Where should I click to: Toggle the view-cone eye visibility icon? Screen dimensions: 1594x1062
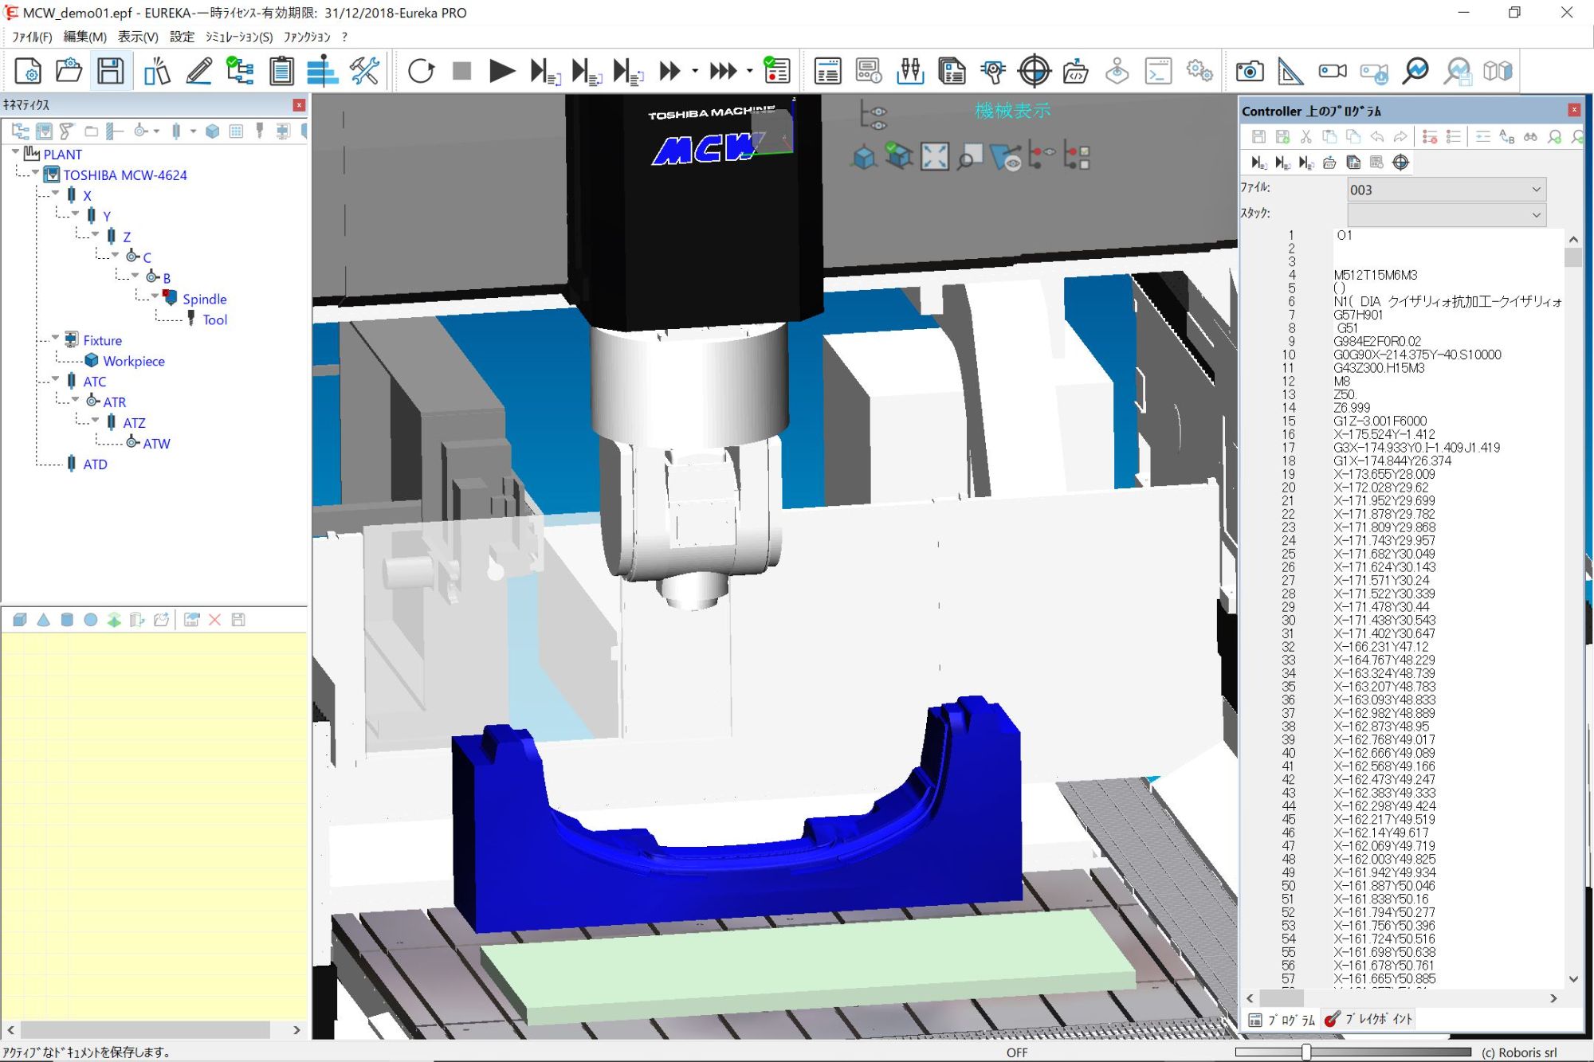pyautogui.click(x=1006, y=157)
